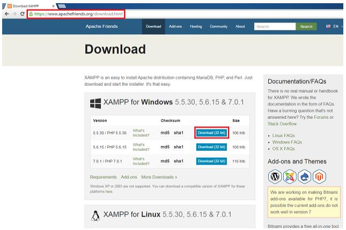Click the site Search input field
The height and width of the screenshot is (230, 346).
tap(275, 26)
